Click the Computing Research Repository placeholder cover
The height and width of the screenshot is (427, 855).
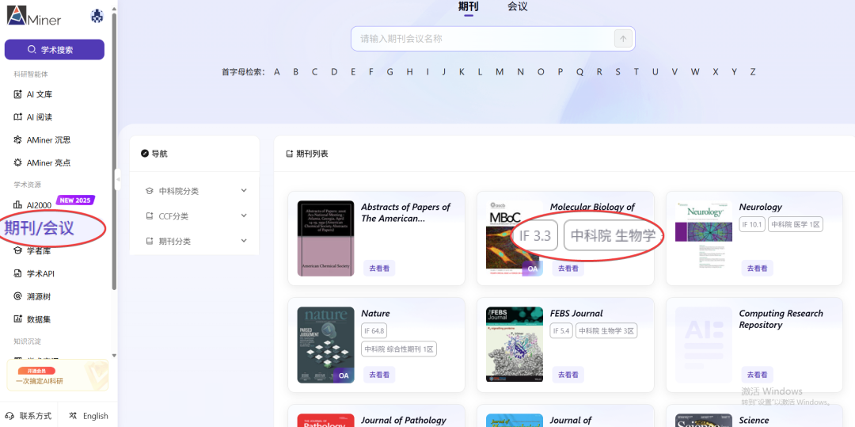click(704, 345)
